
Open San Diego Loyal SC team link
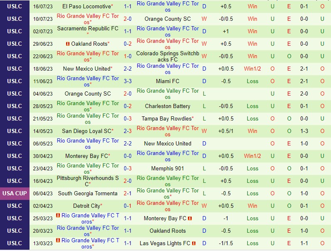coord(86,131)
